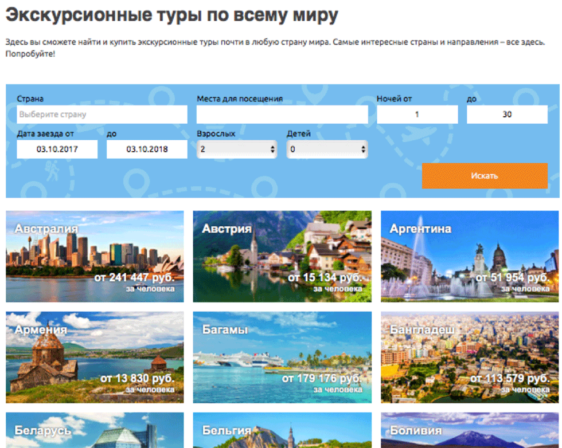Open the Беларусь tour card
The width and height of the screenshot is (562, 448).
[x=95, y=431]
